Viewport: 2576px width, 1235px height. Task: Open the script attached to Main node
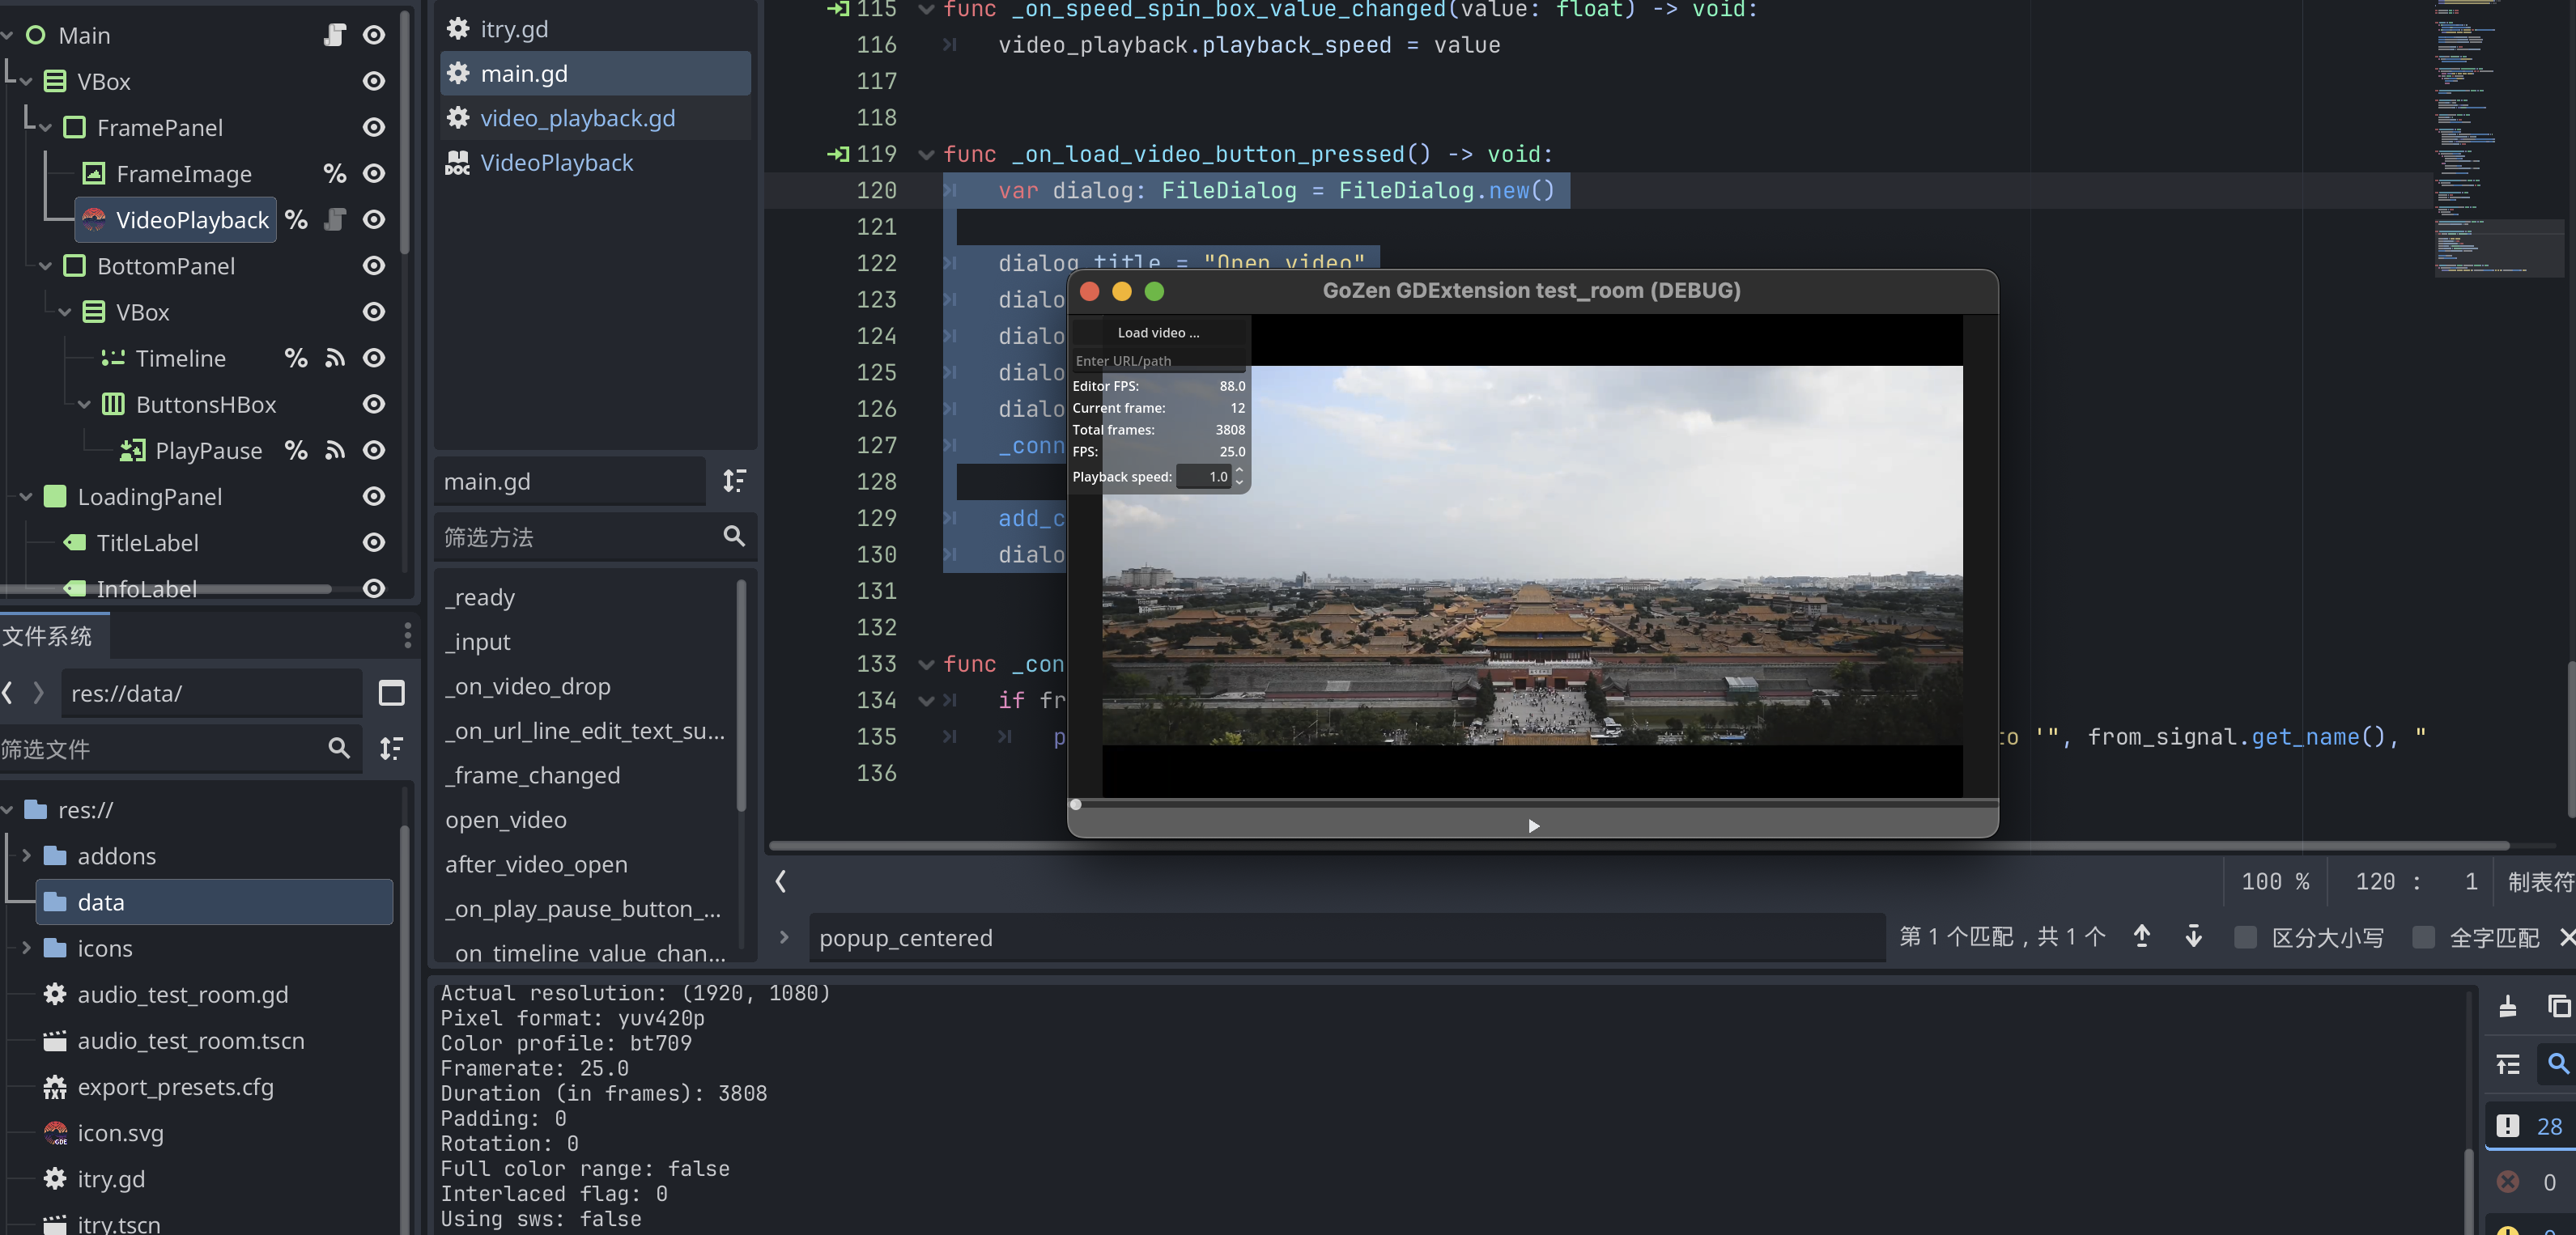335,35
